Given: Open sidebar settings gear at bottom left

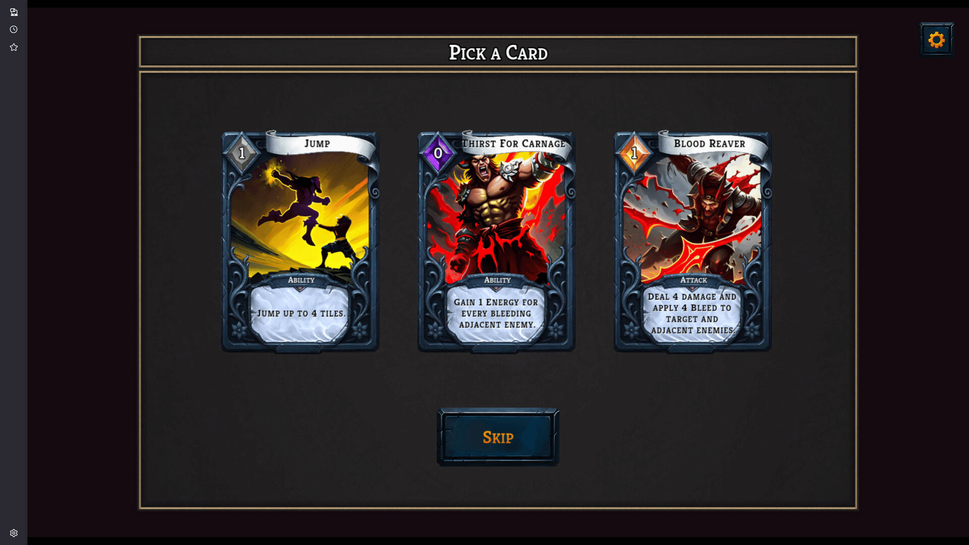Looking at the screenshot, I should pos(14,533).
